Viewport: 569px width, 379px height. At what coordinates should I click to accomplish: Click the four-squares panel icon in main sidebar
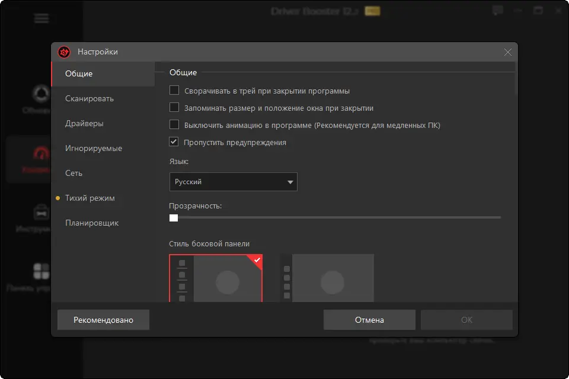(x=41, y=271)
